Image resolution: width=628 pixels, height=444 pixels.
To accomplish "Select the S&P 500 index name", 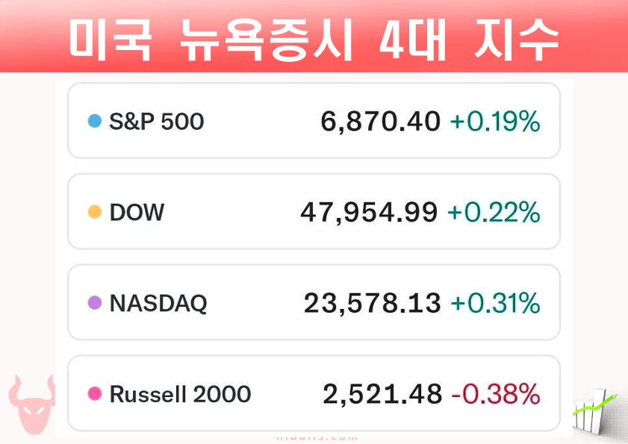I will point(156,121).
